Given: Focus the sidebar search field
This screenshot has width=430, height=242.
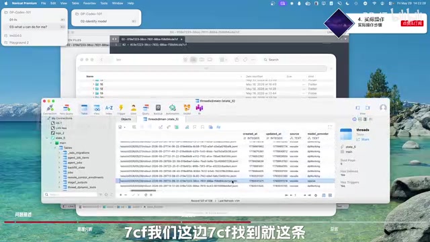Looking at the screenshot, I should pyautogui.click(x=71, y=194).
